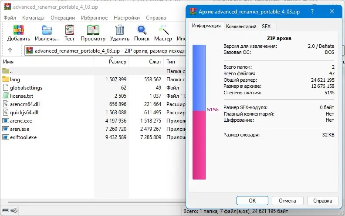Click the arencm64.dll file icon
345x216 pixels.
[x=6, y=104]
